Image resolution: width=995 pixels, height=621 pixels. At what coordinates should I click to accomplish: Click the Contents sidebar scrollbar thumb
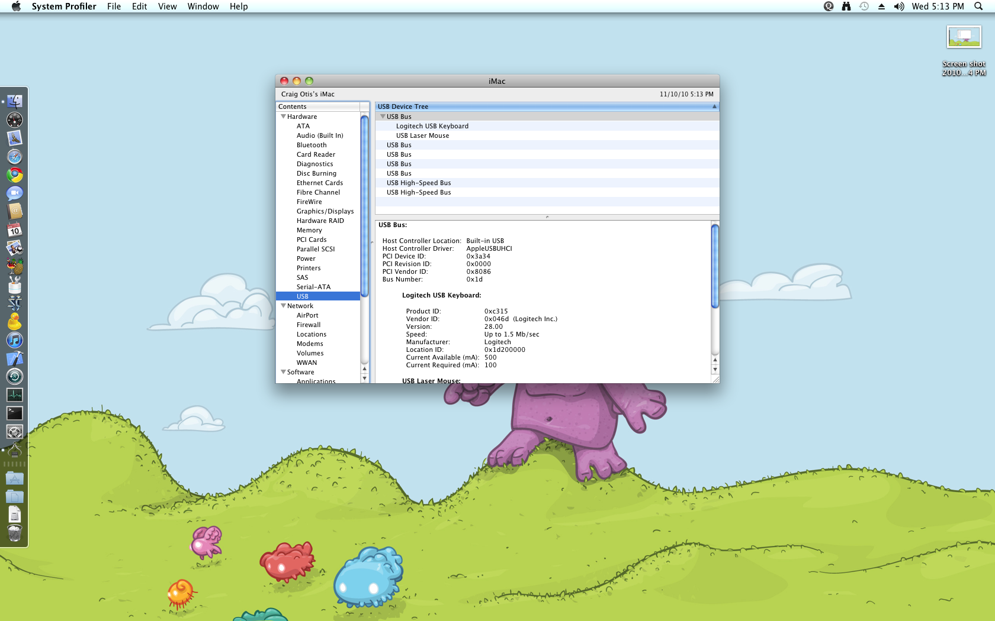coord(365,206)
